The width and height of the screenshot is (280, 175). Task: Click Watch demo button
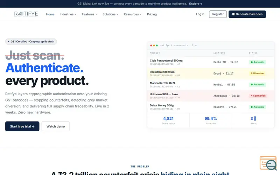[x=56, y=126]
